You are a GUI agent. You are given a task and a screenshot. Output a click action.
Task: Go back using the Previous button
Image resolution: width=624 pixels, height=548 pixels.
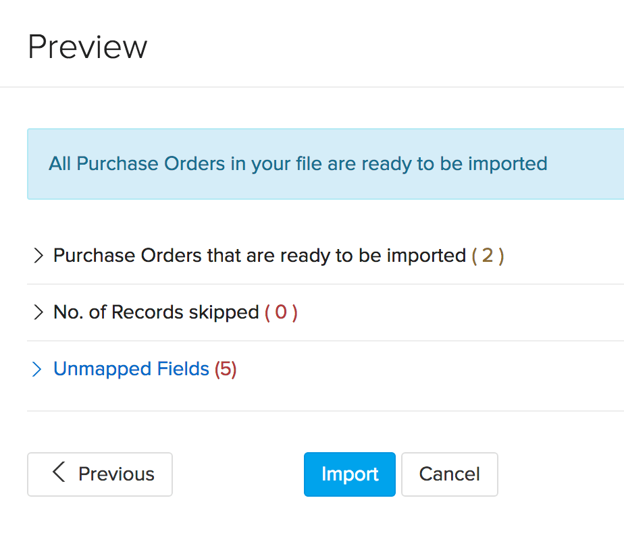click(99, 474)
